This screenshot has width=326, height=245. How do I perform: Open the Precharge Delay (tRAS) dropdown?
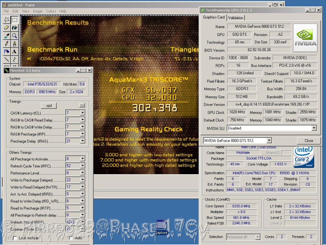pyautogui.click(x=82, y=141)
